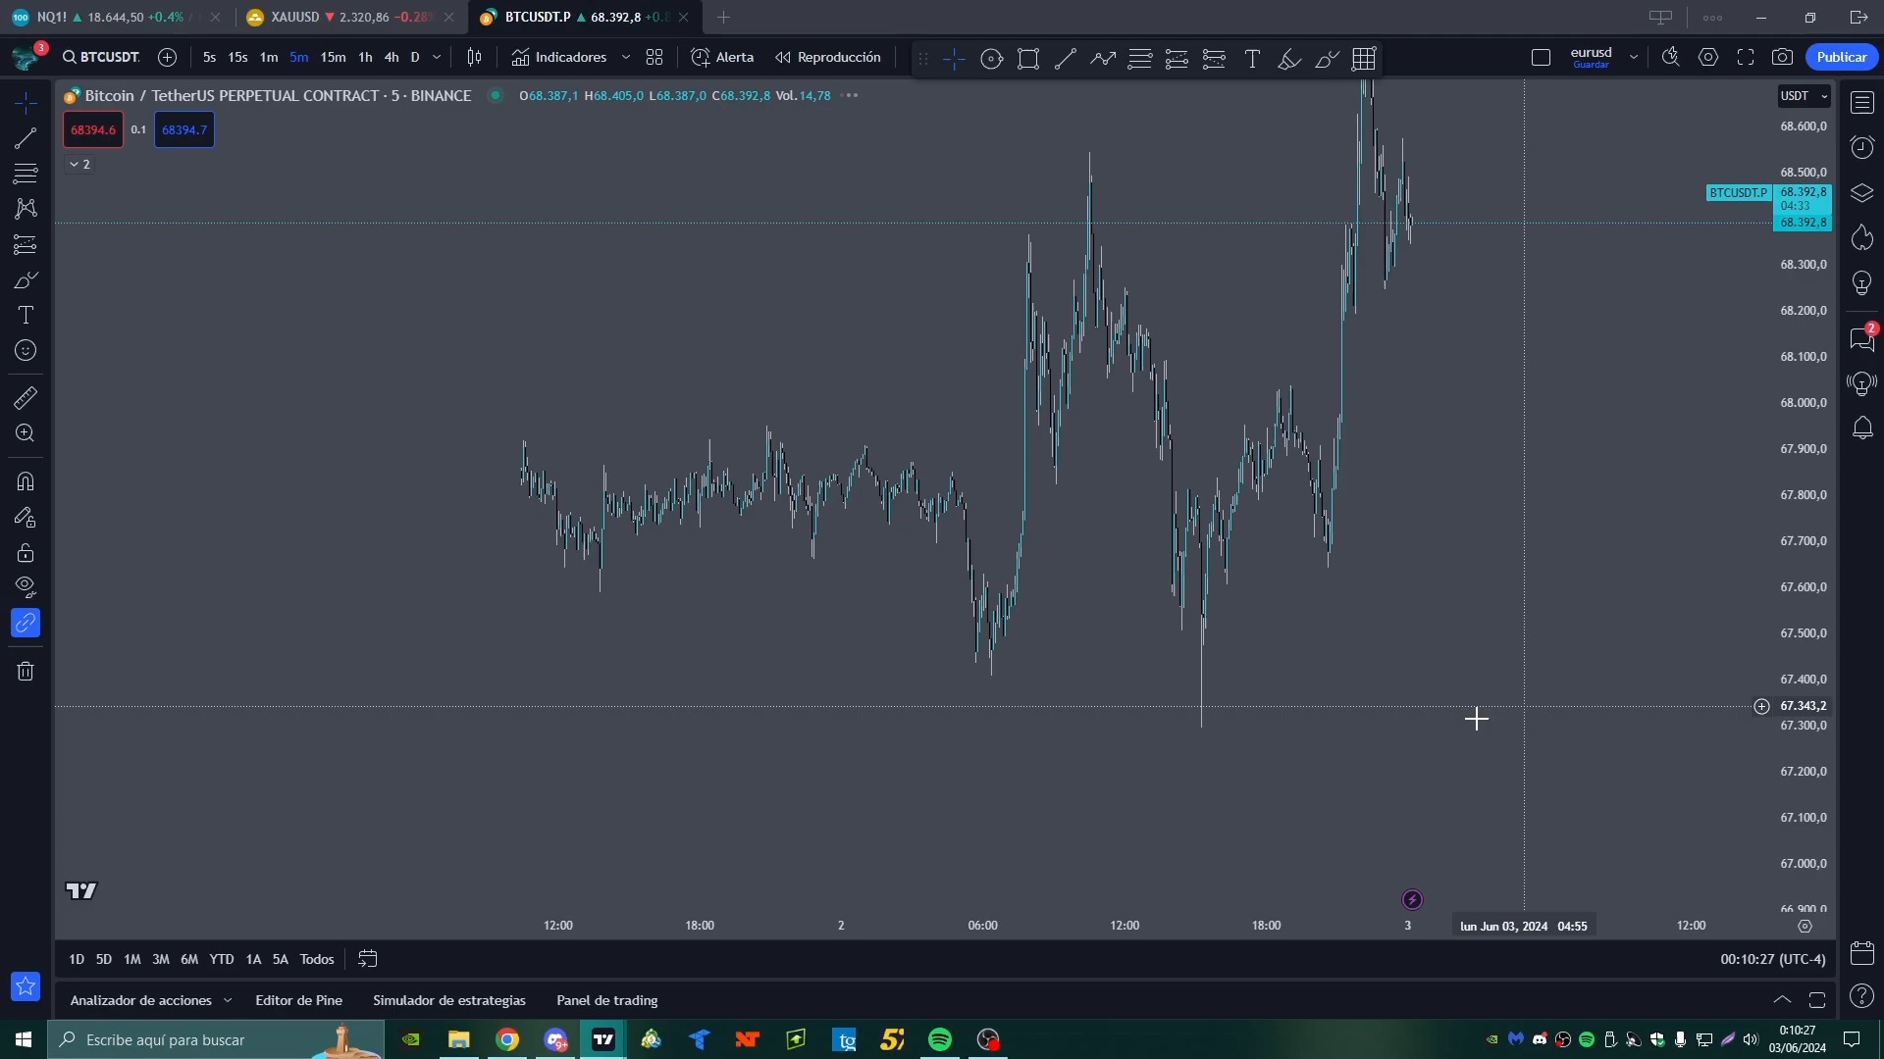
Task: Toggle fullscreen mode icon
Action: tap(1745, 58)
